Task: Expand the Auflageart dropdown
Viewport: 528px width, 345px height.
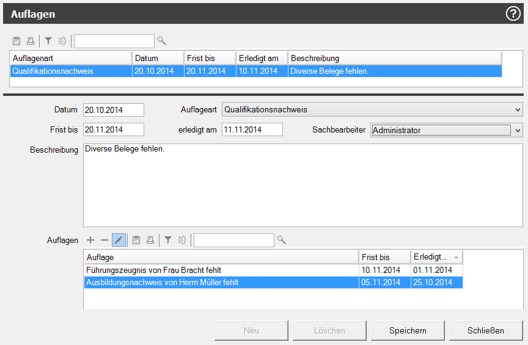Action: [x=518, y=110]
